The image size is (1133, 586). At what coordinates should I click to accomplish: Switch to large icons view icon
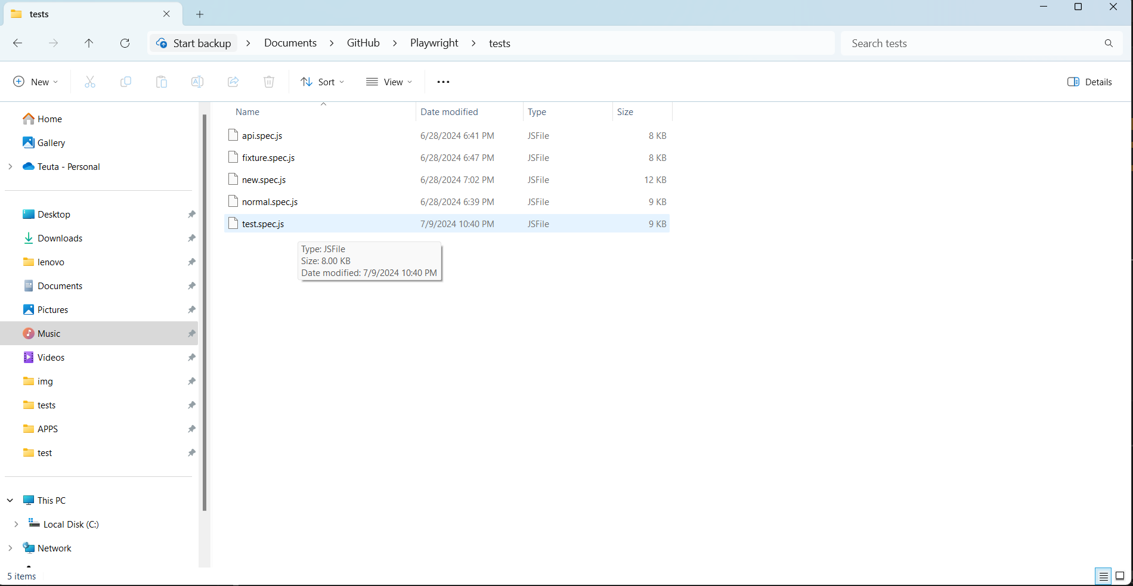[x=1120, y=576]
